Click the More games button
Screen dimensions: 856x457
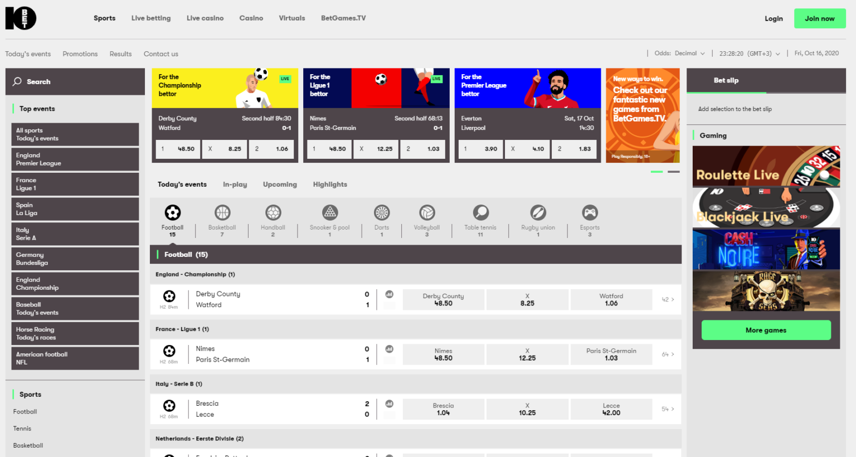tap(766, 330)
